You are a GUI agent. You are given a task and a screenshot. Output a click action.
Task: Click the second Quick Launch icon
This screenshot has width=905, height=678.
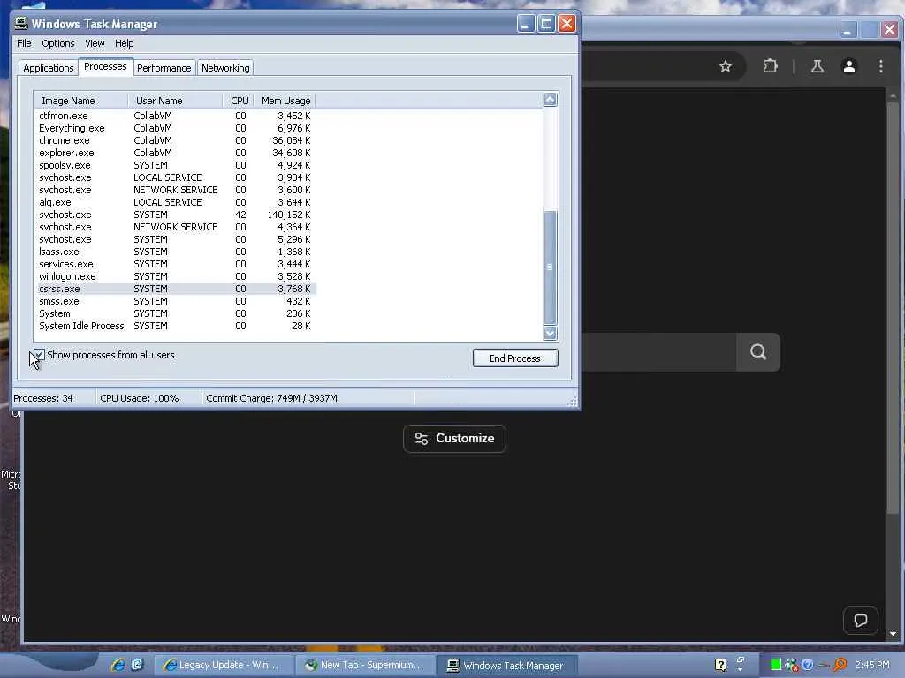click(137, 665)
